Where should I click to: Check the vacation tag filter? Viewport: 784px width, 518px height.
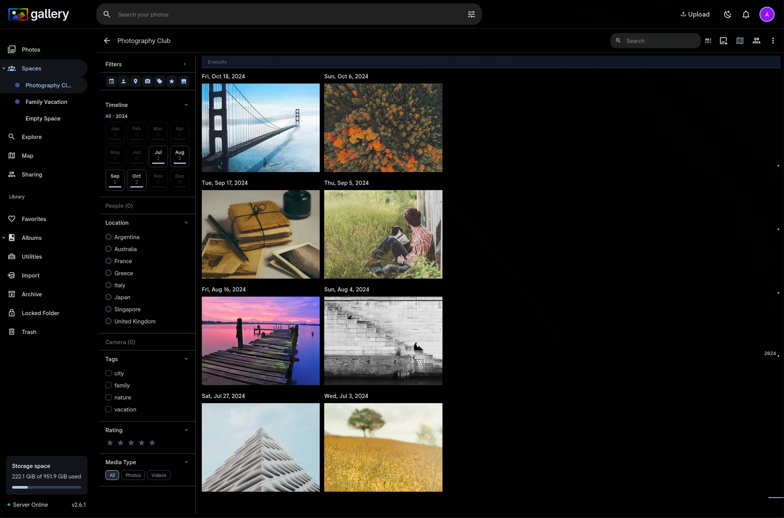pyautogui.click(x=108, y=409)
